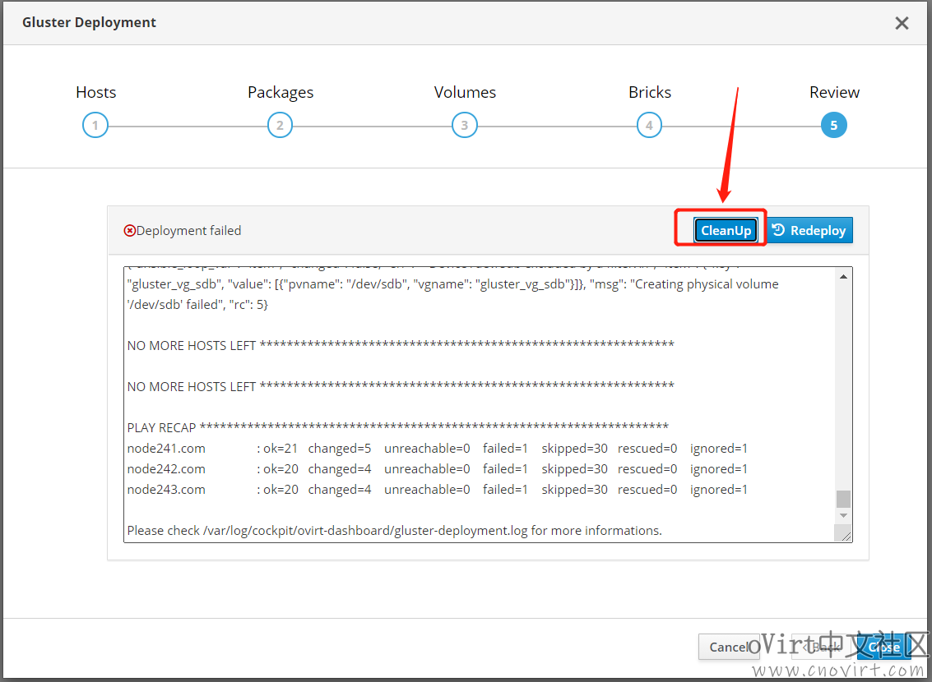The width and height of the screenshot is (932, 682).
Task: Click the red Deployment failed error icon
Action: [x=130, y=230]
